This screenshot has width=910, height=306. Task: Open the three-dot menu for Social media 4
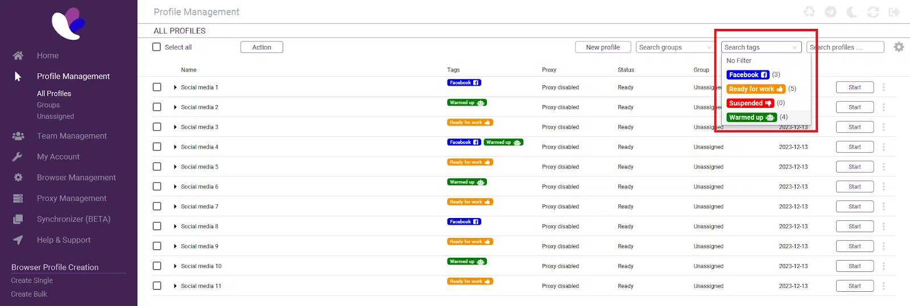point(883,147)
